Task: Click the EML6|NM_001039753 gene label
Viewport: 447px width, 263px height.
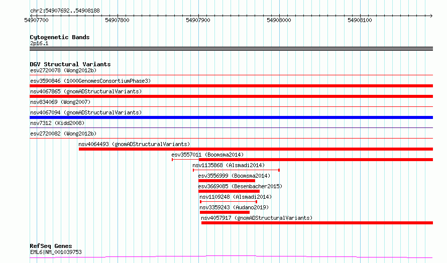Action: [x=56, y=252]
